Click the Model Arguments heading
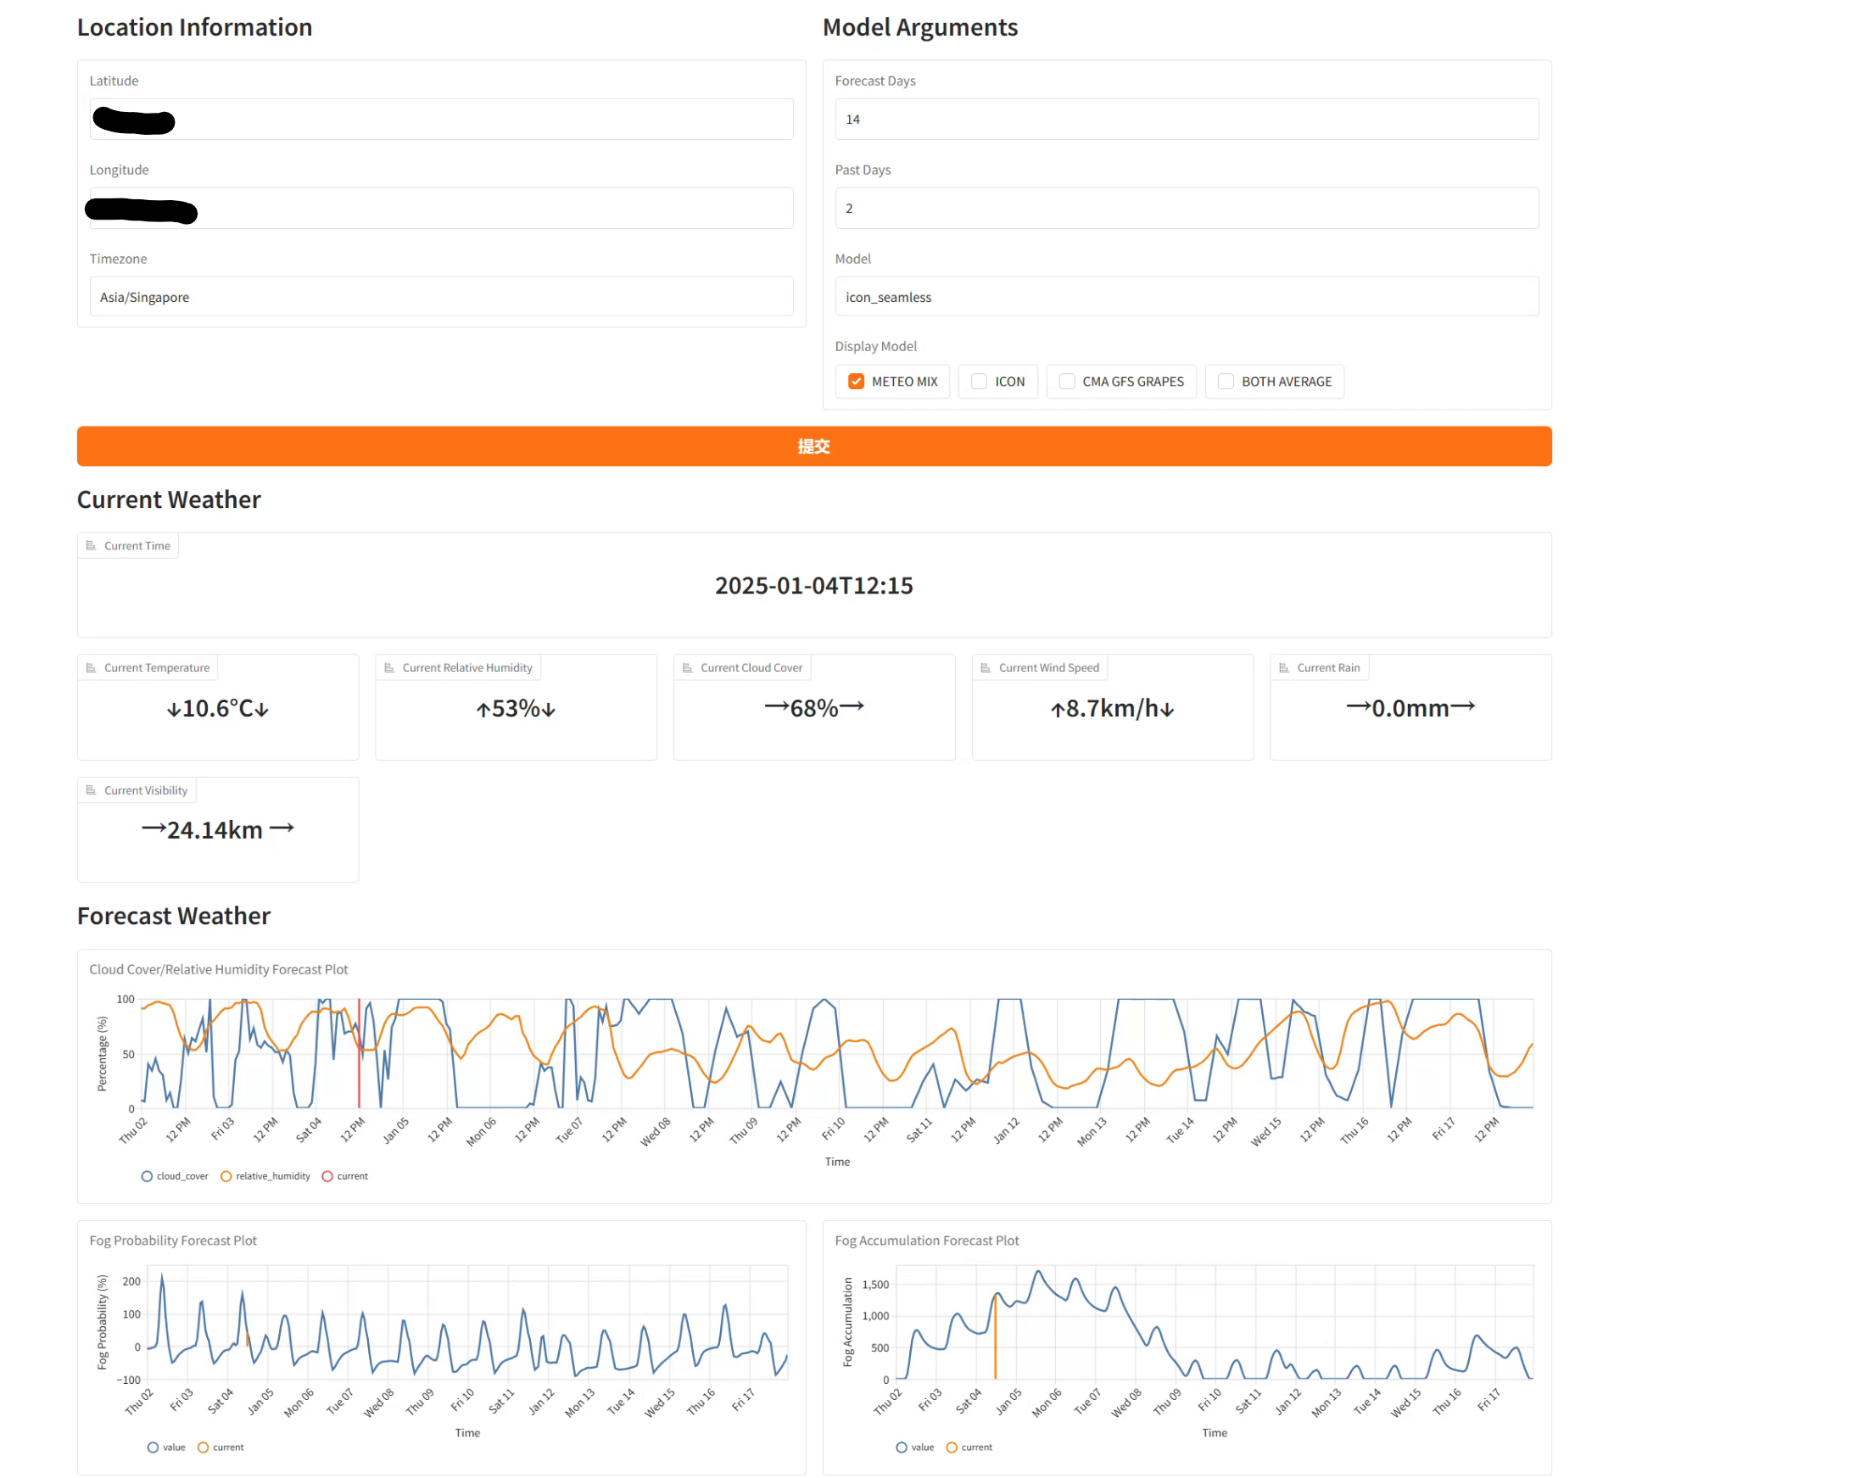 tap(920, 28)
